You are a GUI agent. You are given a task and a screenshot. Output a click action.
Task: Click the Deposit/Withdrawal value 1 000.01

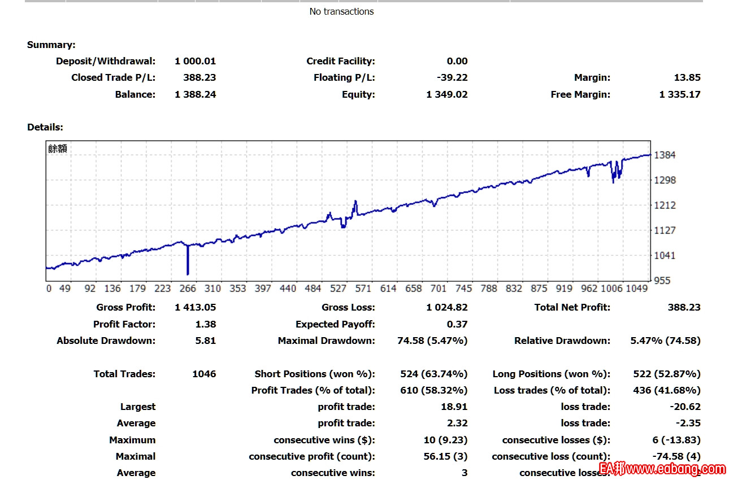(x=196, y=61)
